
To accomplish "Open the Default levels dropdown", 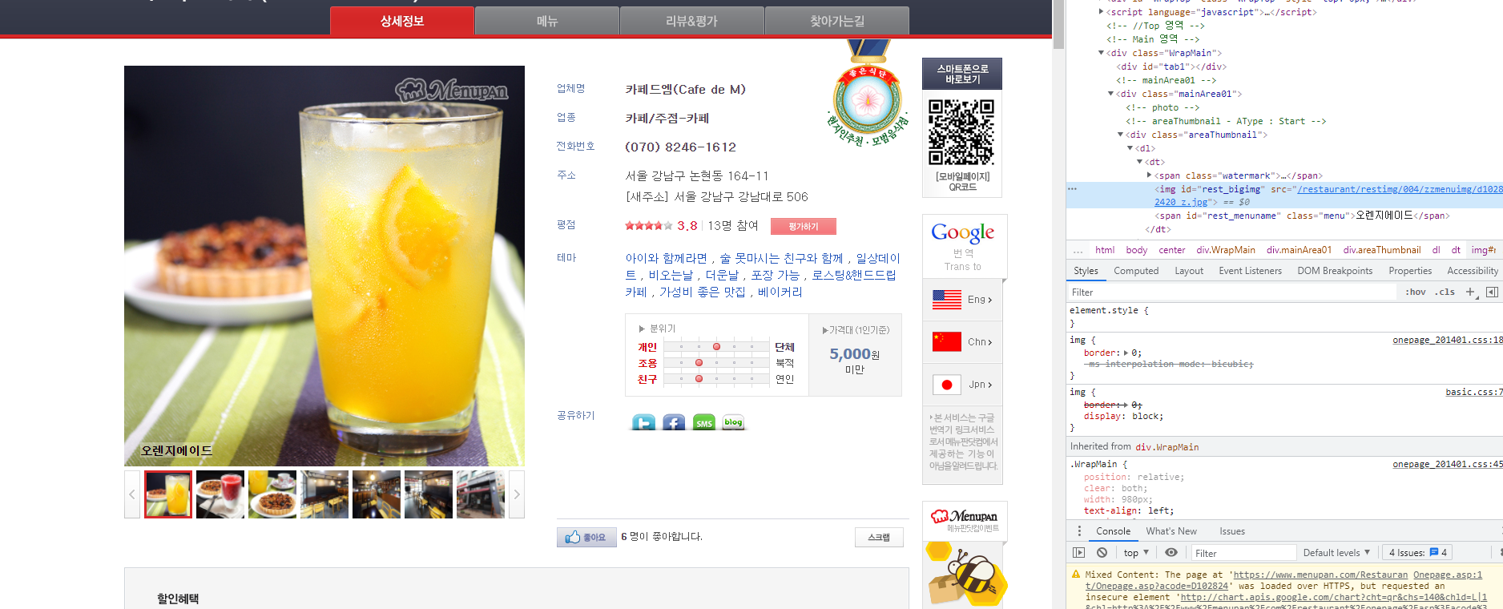I will click(1336, 552).
